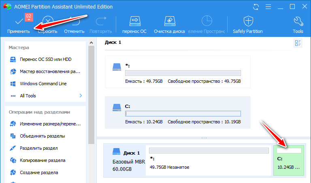Screen dimensions: 311x183
Task: Select 49.75GB Незанятое block in disk map
Action: [209, 160]
